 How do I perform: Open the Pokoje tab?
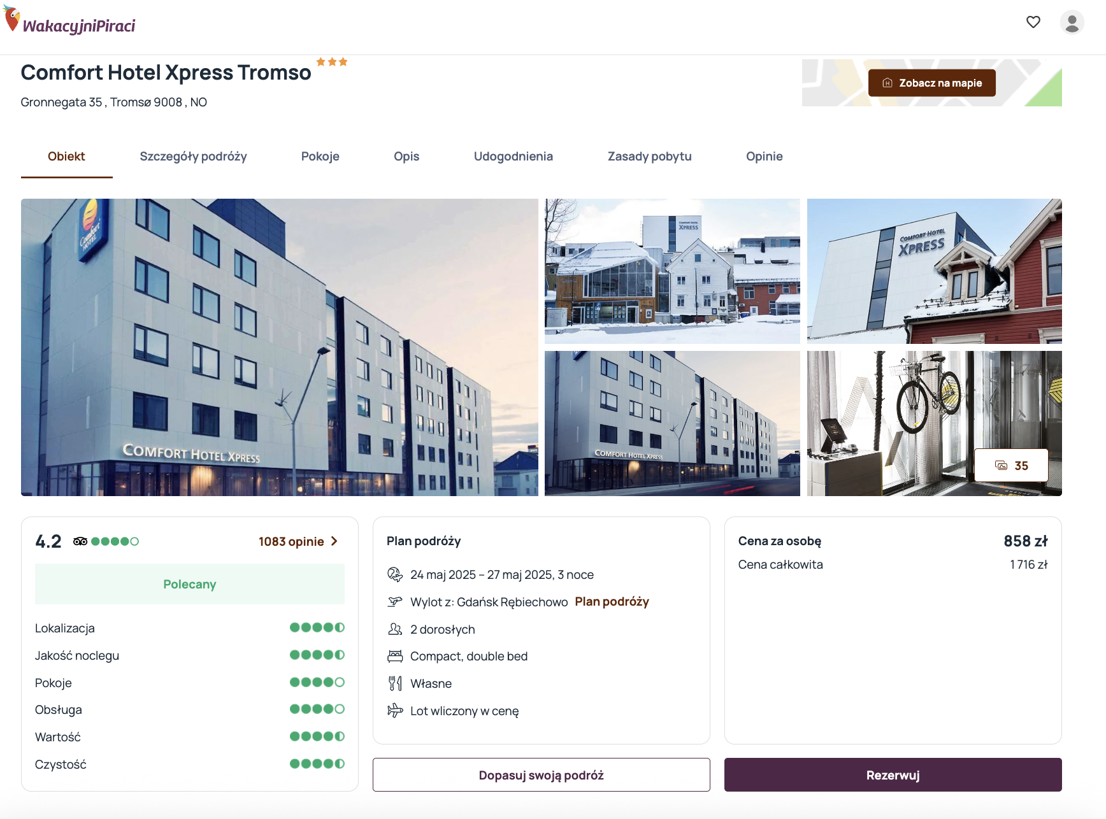pyautogui.click(x=320, y=156)
